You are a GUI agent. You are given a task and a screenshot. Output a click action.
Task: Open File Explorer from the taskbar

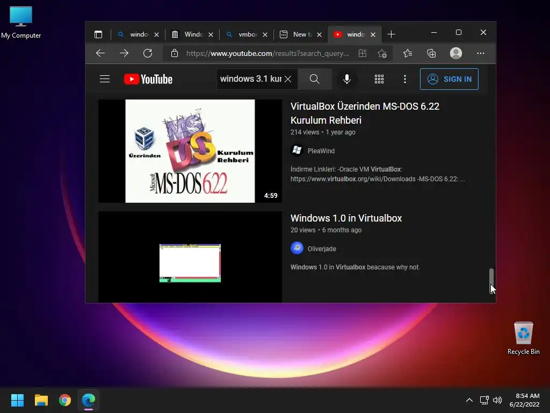pyautogui.click(x=41, y=400)
